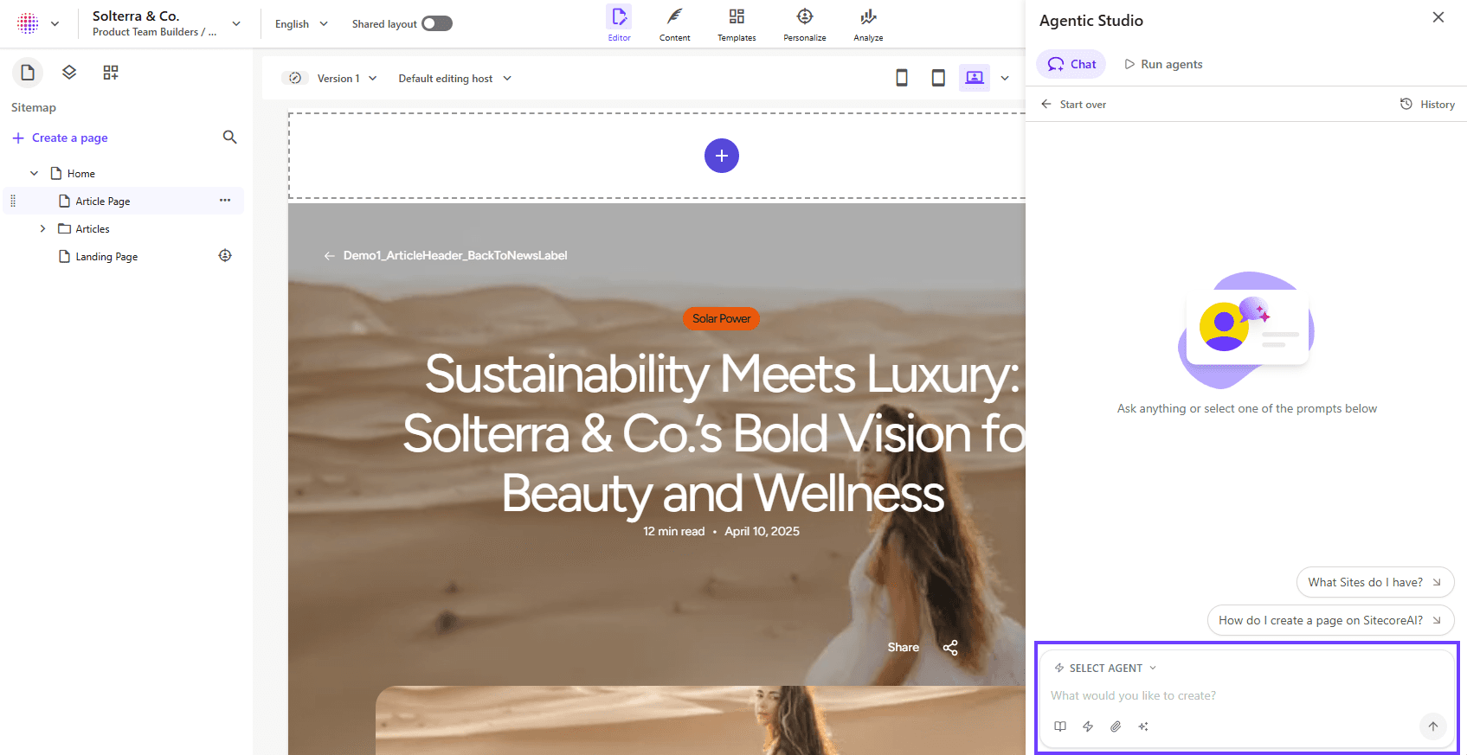The height and width of the screenshot is (755, 1467).
Task: Click the lower desert article image
Action: [x=700, y=720]
